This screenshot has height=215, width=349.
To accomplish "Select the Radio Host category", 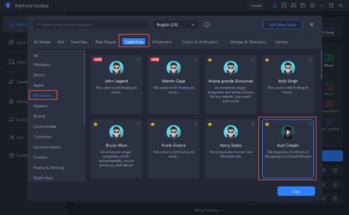I will (43, 178).
